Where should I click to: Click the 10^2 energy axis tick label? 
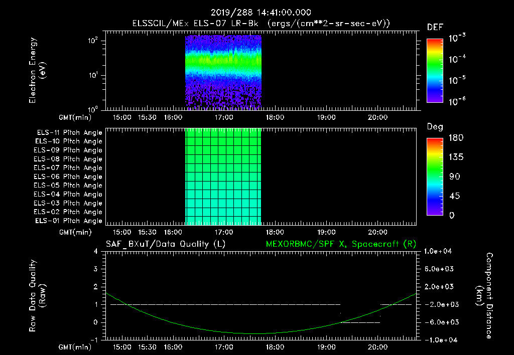pos(93,41)
